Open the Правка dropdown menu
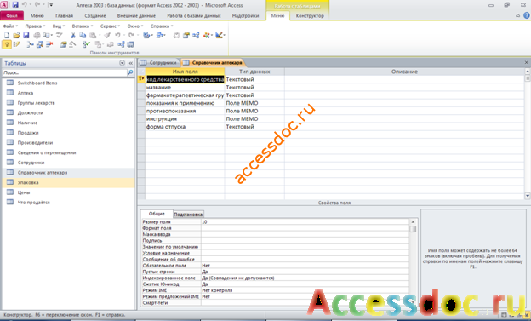The height and width of the screenshot is (321, 531). (35, 26)
